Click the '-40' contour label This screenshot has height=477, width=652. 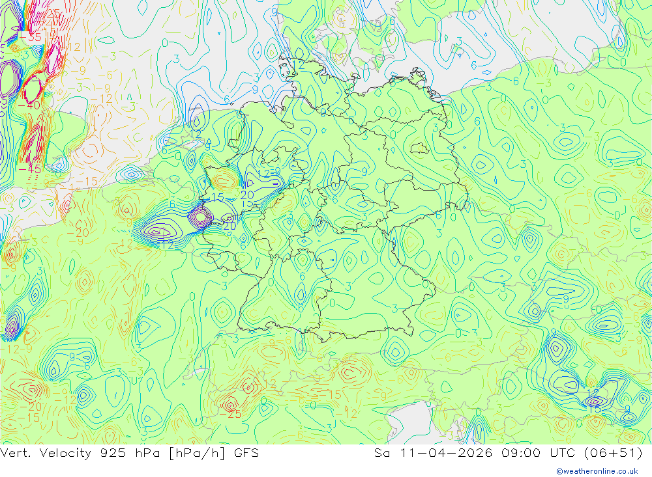[29, 105]
